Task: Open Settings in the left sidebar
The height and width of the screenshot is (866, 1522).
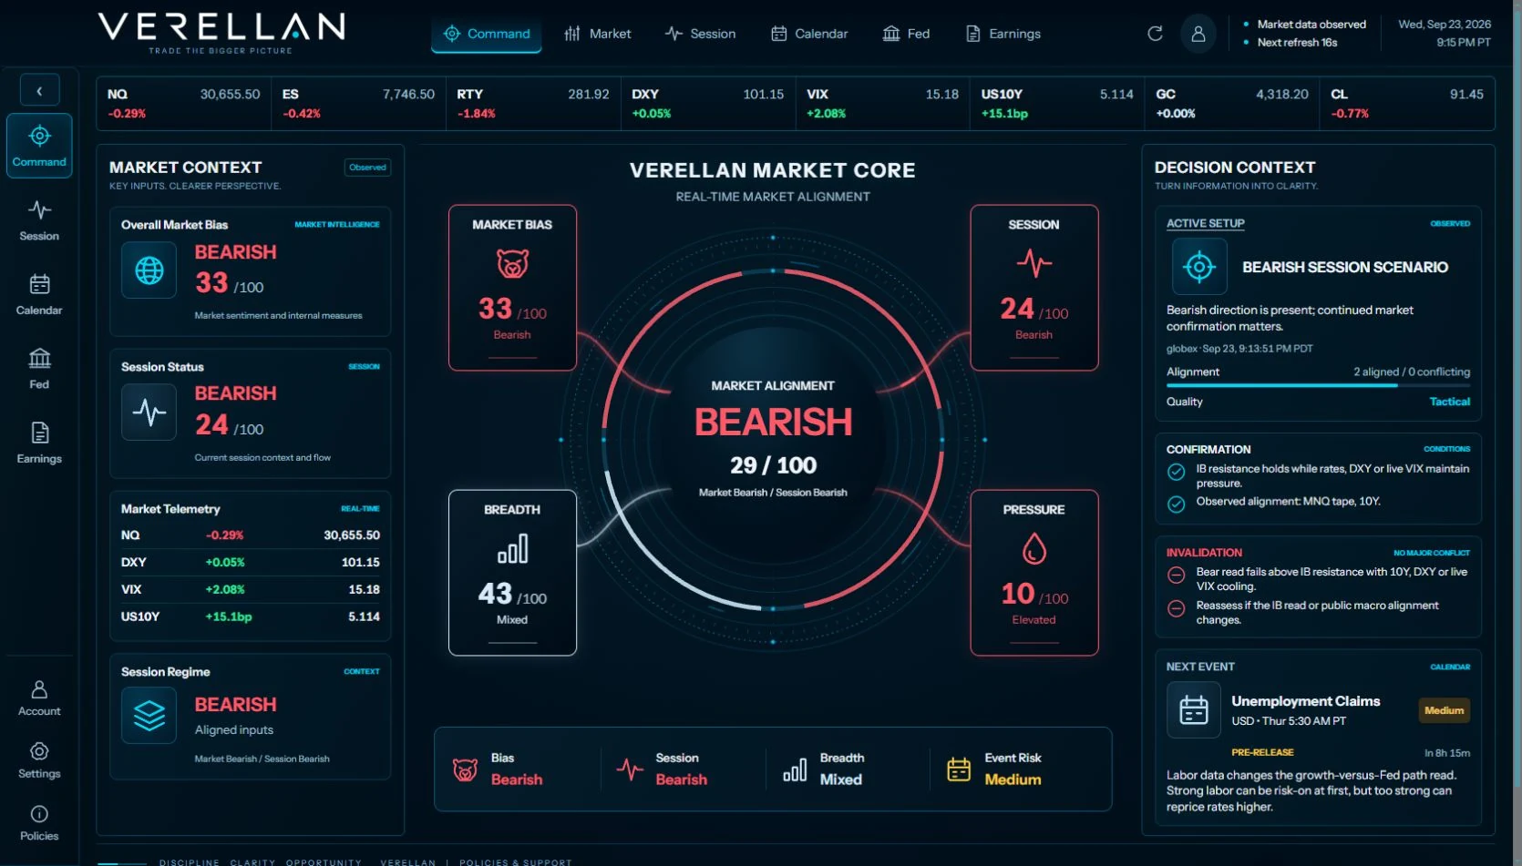Action: [39, 760]
